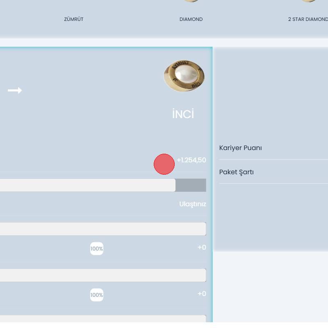Click the DIAMOND badge icon above its label
The image size is (328, 328).
point(191,1)
